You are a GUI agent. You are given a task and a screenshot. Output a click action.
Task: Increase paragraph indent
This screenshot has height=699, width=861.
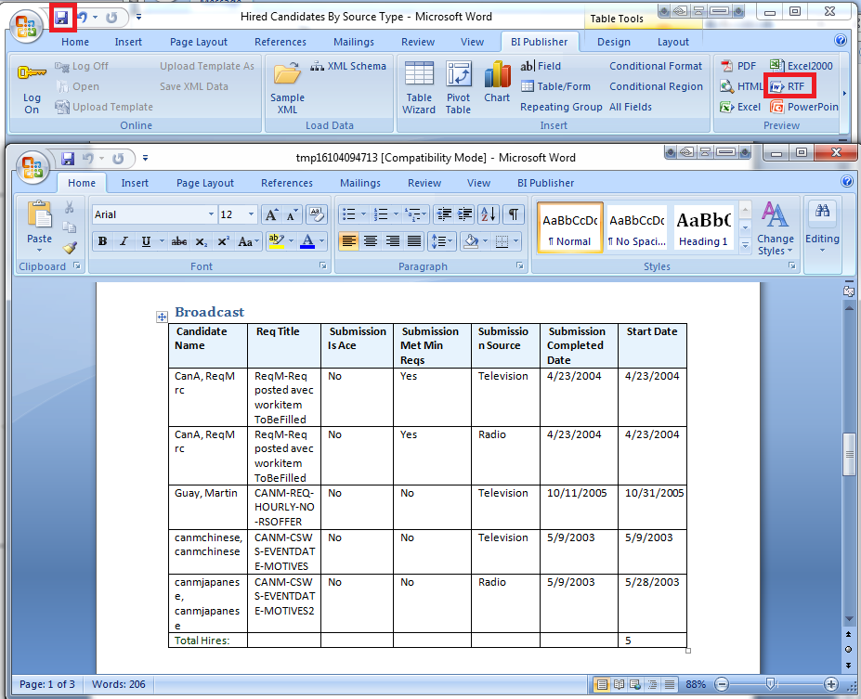pyautogui.click(x=465, y=214)
